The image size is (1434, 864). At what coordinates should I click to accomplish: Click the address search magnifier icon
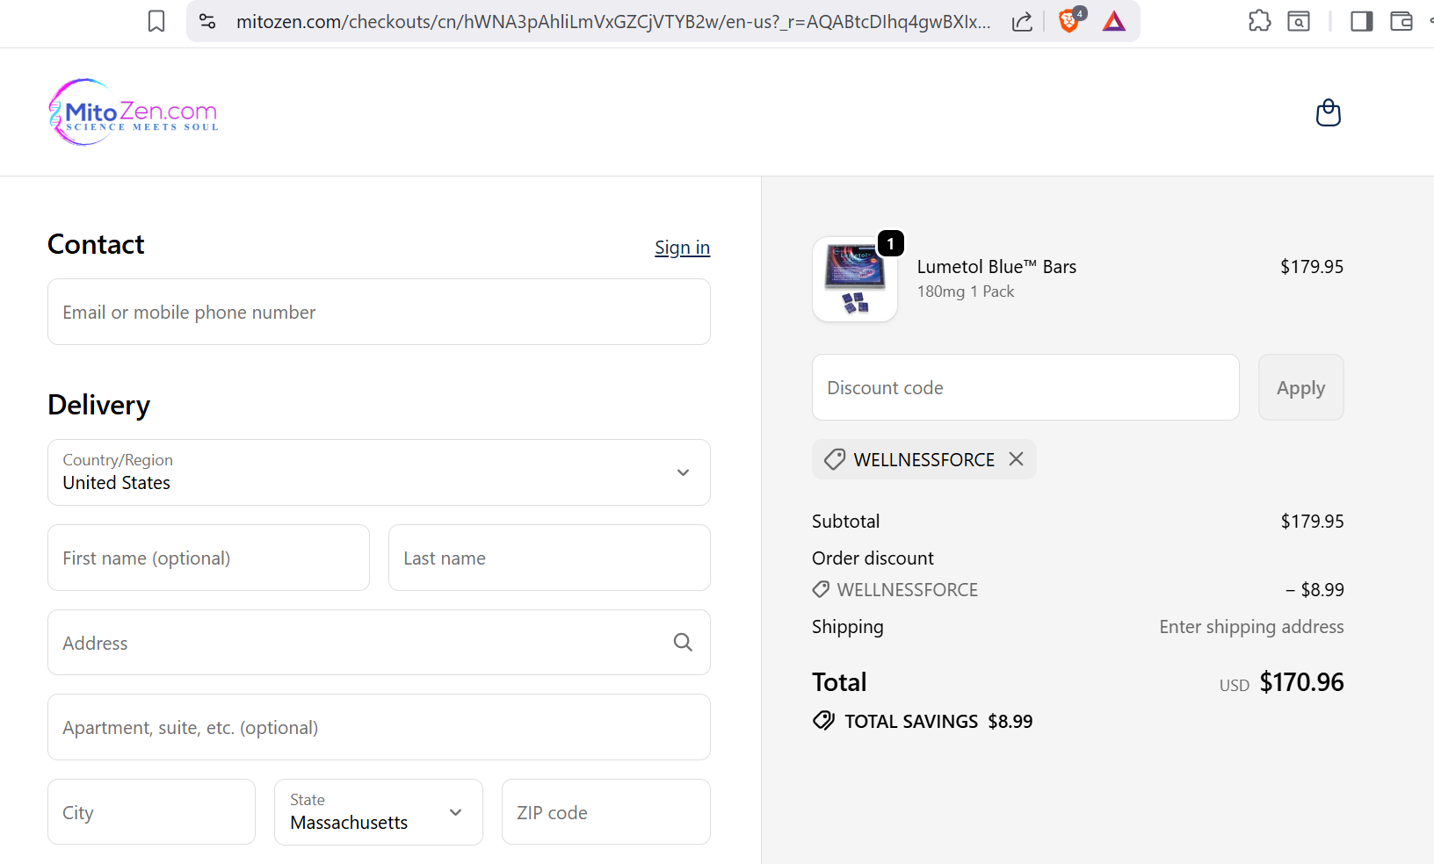tap(683, 643)
